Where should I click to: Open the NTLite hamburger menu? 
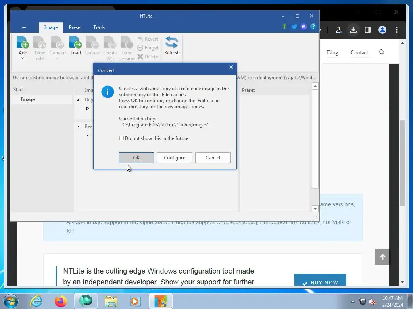(x=24, y=27)
